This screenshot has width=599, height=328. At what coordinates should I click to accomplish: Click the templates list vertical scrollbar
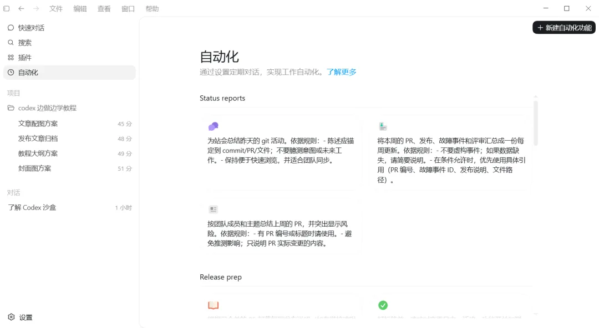pyautogui.click(x=536, y=123)
